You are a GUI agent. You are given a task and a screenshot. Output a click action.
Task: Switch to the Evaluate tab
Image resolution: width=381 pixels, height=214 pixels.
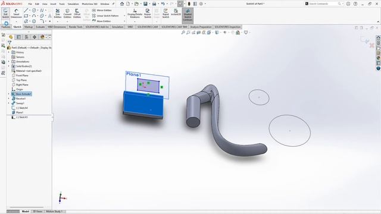click(40, 27)
